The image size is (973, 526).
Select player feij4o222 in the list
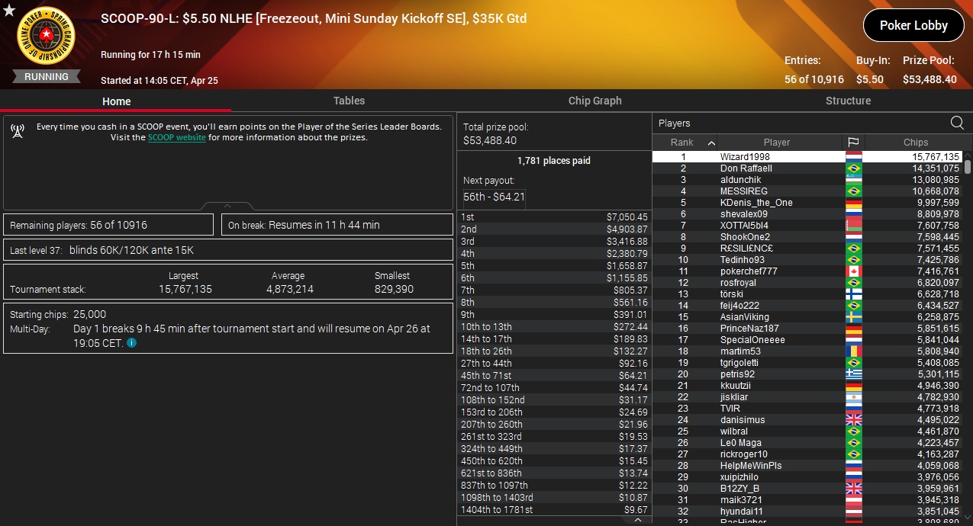807,306
